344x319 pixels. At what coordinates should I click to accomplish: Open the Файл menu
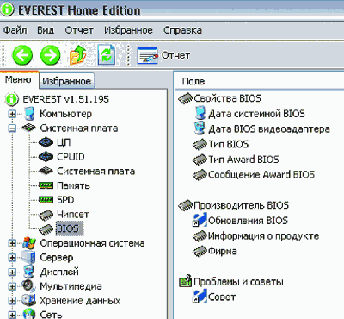[15, 30]
